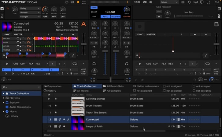Open the Flanger effect dropdown

[30, 17]
